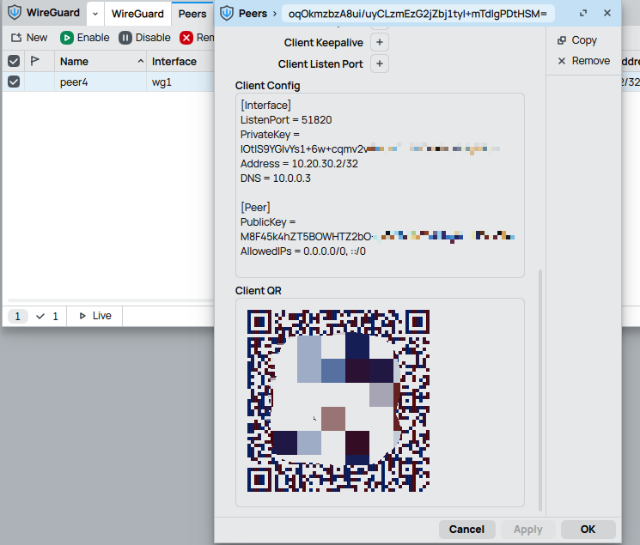Click the Name column sort arrow

141,61
